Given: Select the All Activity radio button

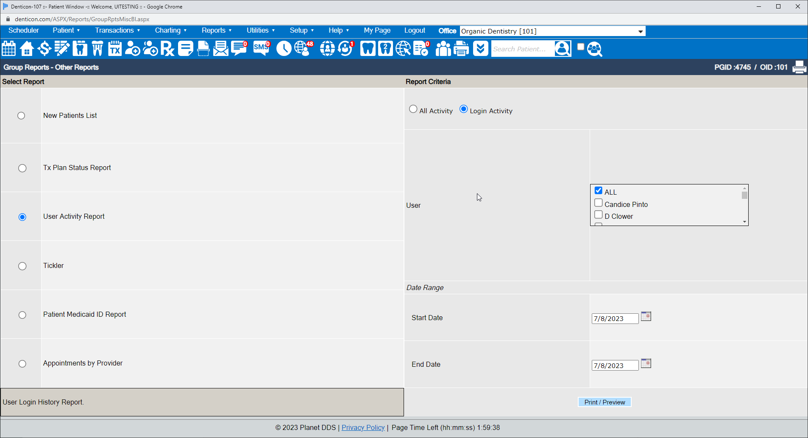Looking at the screenshot, I should pyautogui.click(x=413, y=109).
